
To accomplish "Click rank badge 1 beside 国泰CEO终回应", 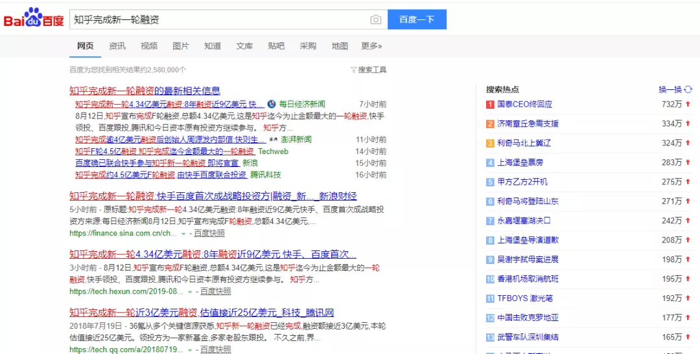I will click(x=490, y=104).
